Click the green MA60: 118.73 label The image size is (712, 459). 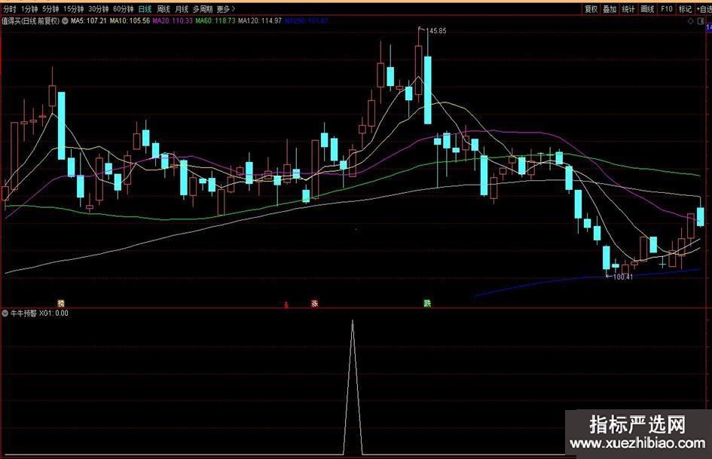tap(215, 21)
